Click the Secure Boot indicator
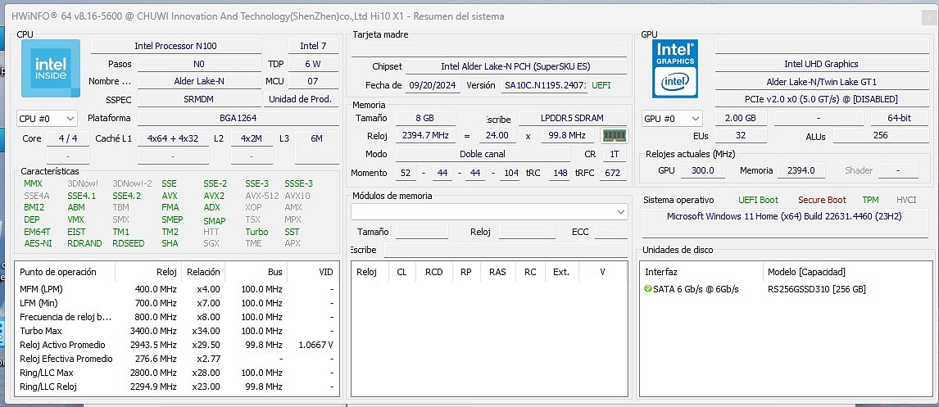This screenshot has height=407, width=939. [x=822, y=200]
